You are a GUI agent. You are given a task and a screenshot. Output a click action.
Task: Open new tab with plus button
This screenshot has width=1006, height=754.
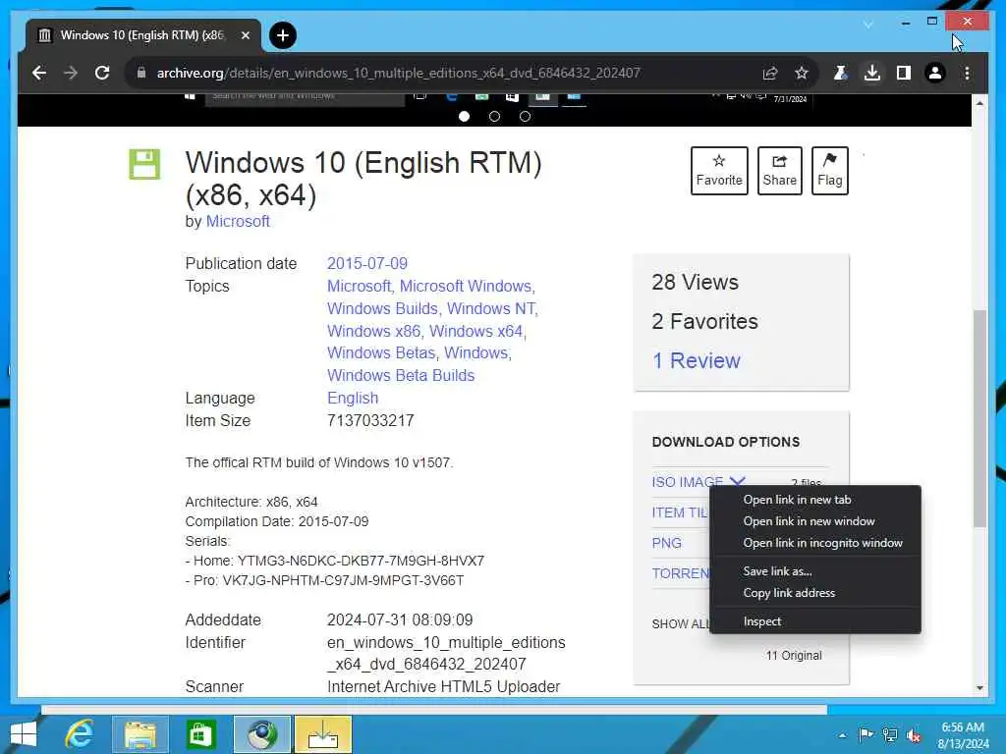pyautogui.click(x=283, y=35)
